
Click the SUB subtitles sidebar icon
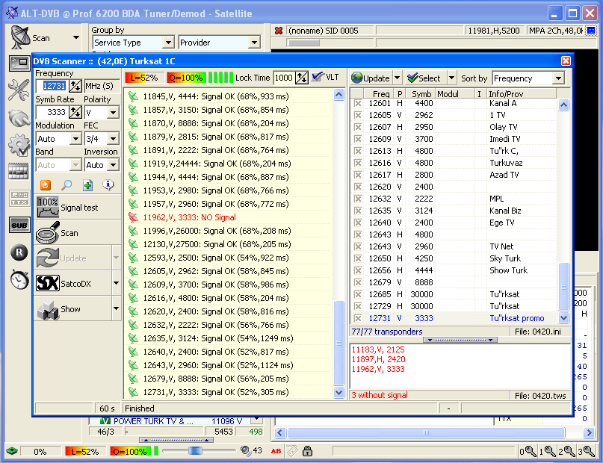[x=19, y=226]
